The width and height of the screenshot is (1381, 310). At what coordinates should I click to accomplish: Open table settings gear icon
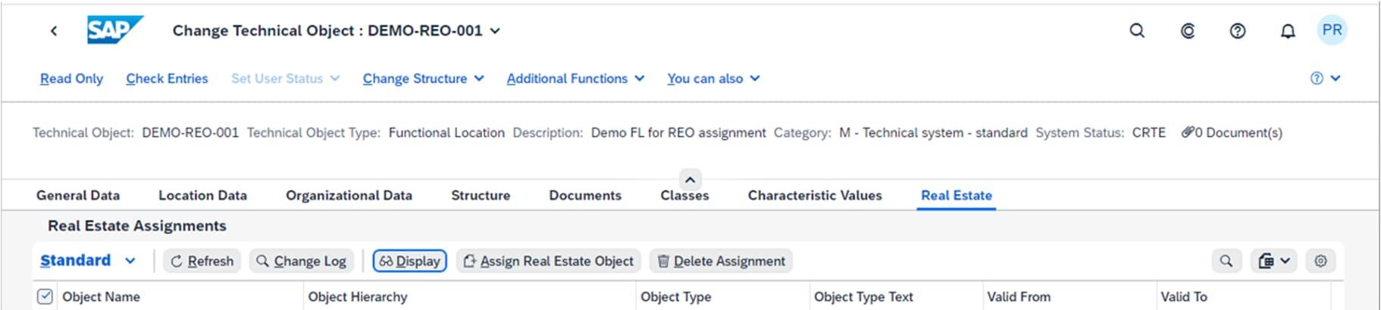pyautogui.click(x=1320, y=261)
